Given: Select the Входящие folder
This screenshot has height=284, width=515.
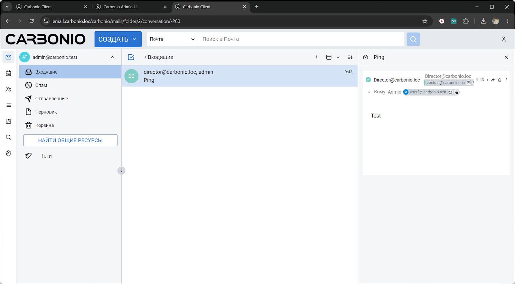Looking at the screenshot, I should pyautogui.click(x=70, y=72).
